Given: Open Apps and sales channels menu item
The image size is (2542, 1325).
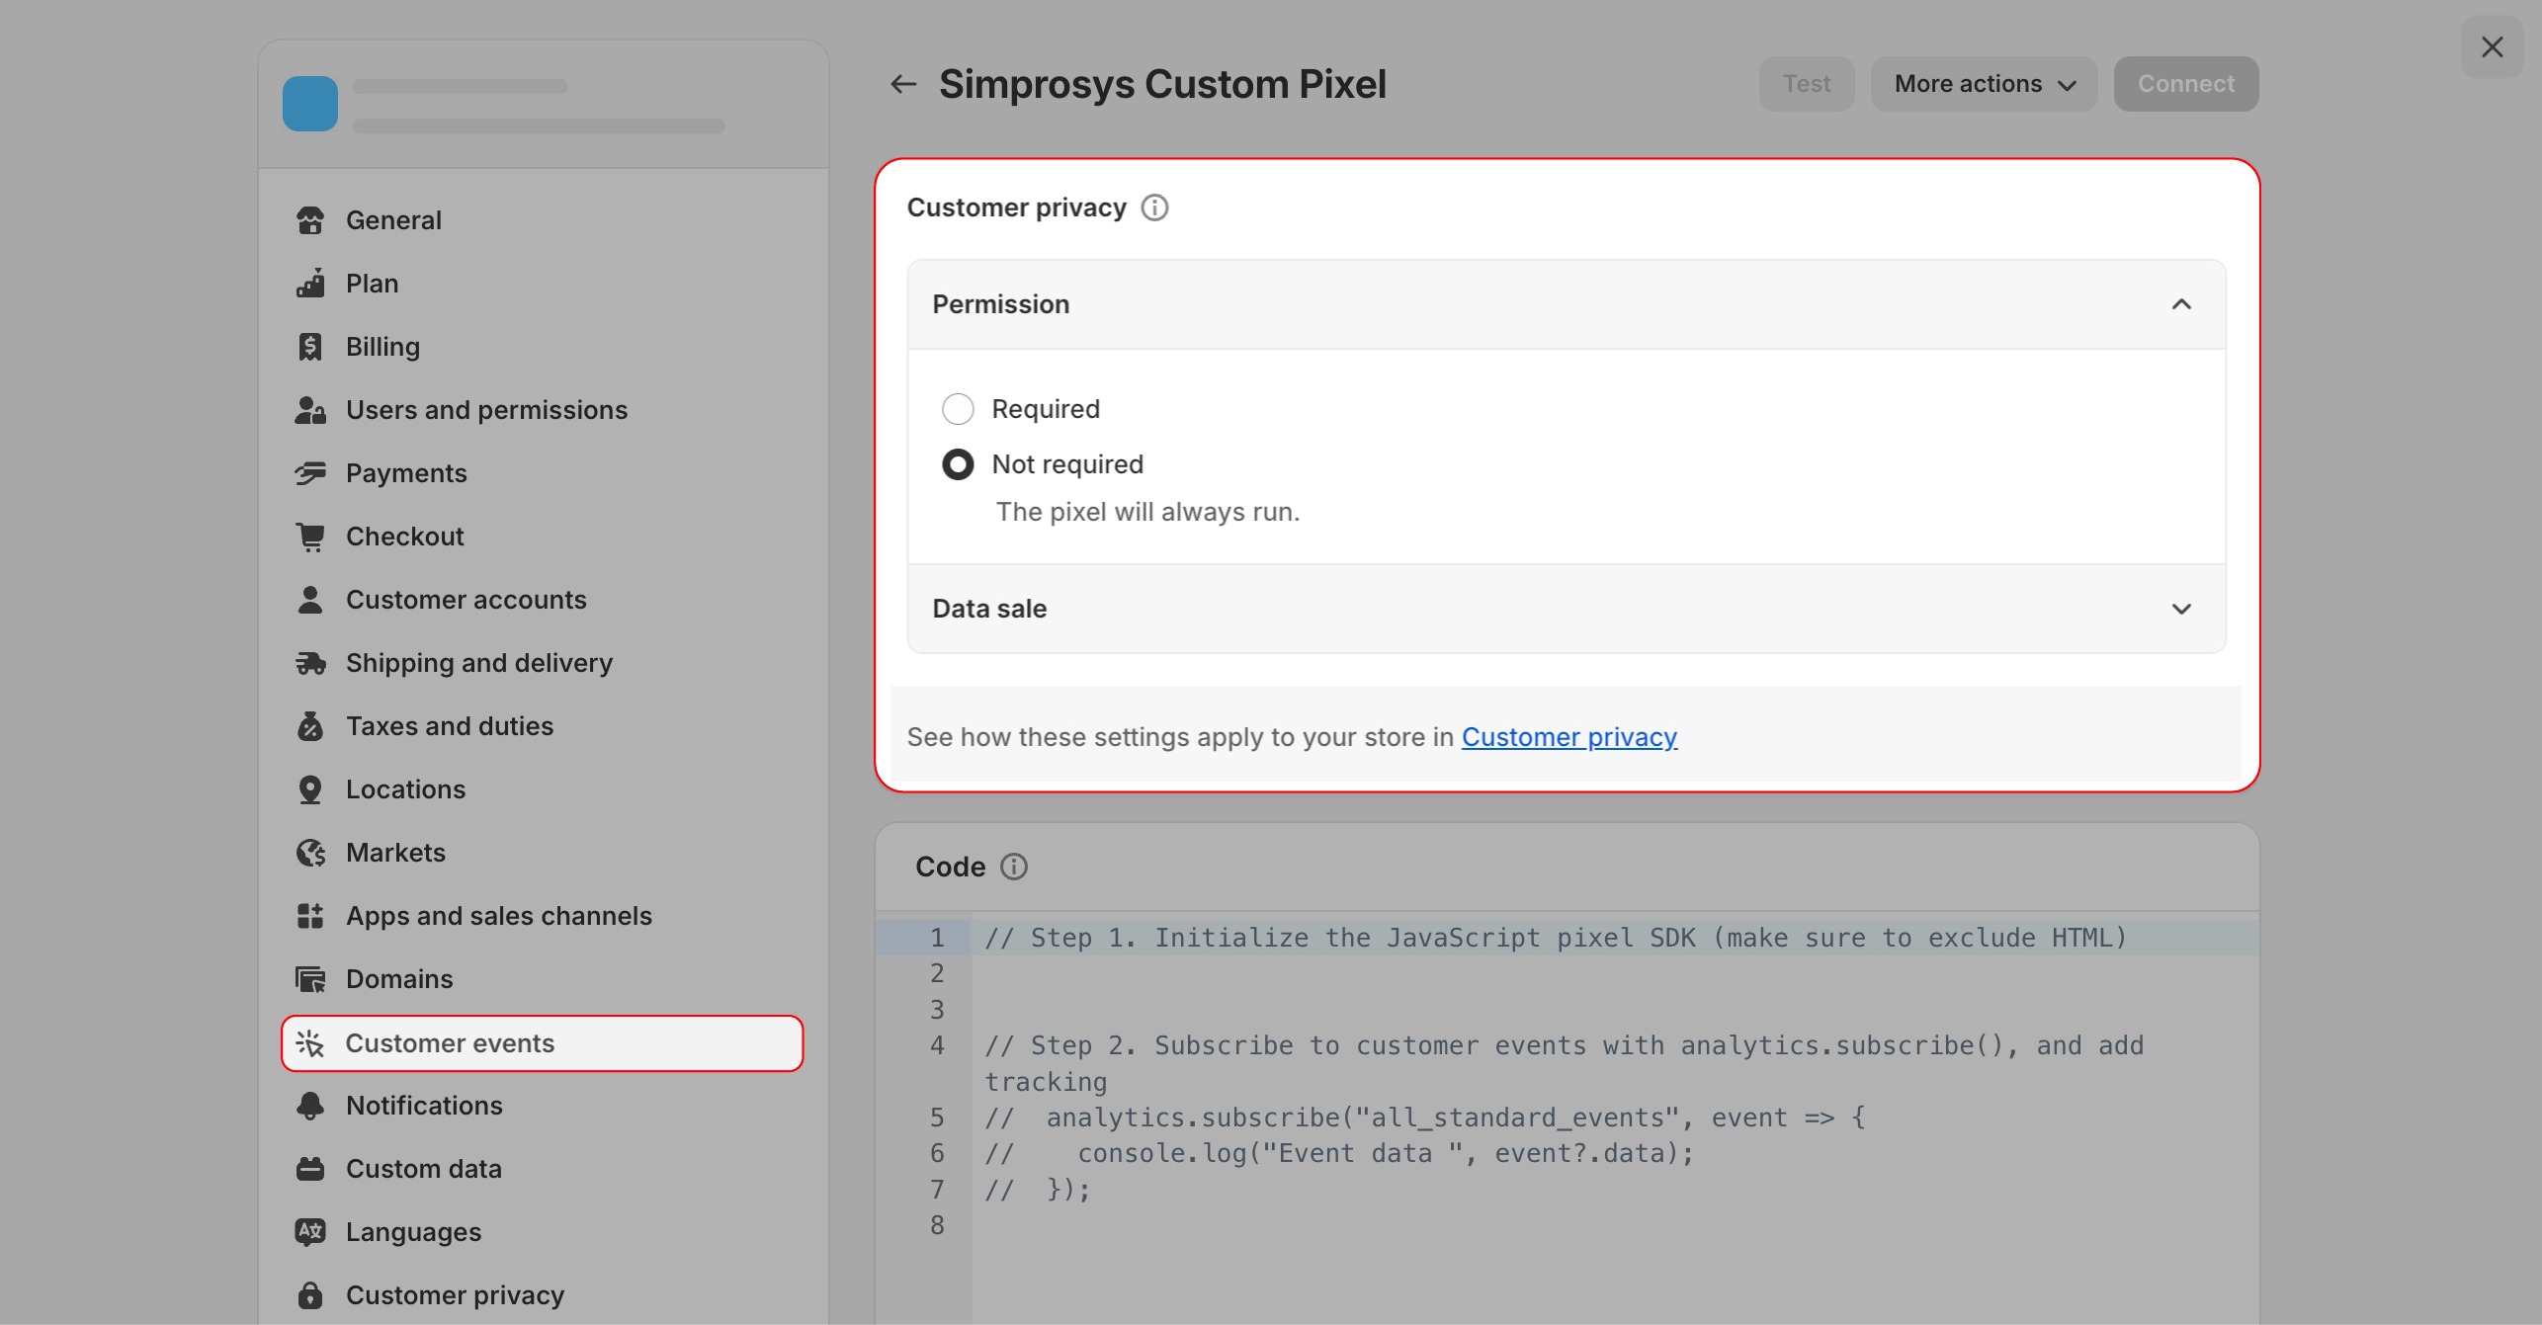Looking at the screenshot, I should [x=543, y=916].
